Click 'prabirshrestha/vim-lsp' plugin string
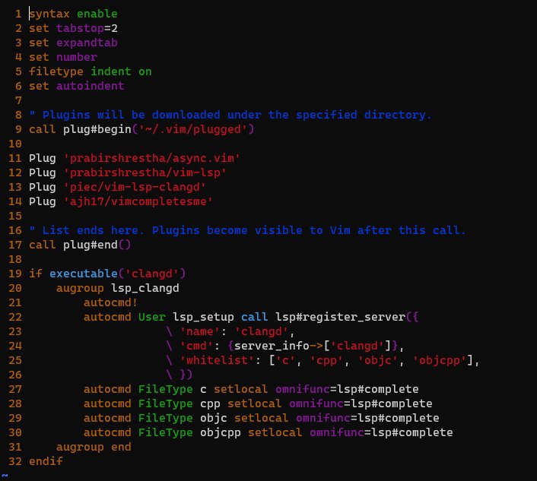Image resolution: width=537 pixels, height=481 pixels. tap(145, 172)
